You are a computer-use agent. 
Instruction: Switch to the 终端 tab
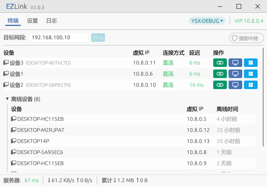click(13, 21)
